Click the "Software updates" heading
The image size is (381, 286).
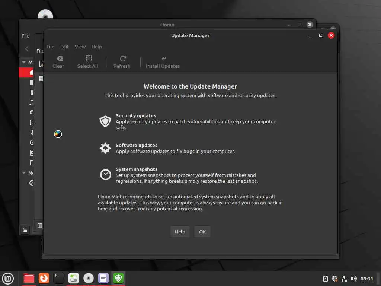[x=137, y=146]
